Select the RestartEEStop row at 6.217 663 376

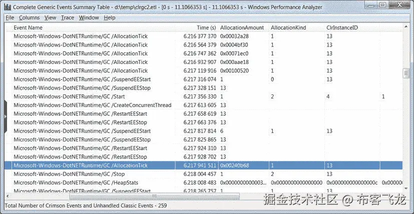pos(203,122)
